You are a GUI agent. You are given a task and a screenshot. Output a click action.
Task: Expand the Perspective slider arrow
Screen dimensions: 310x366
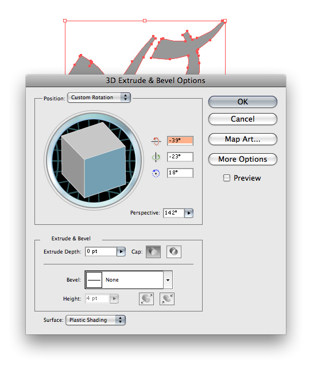[189, 213]
